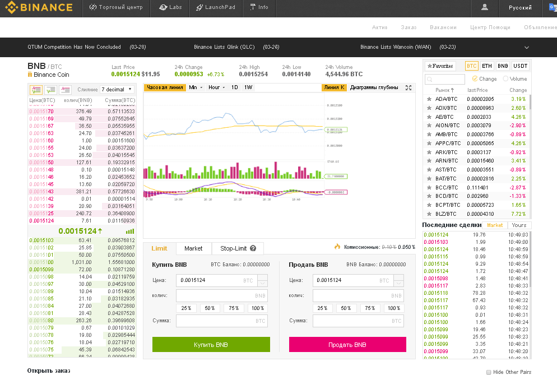Star the BAT/BTC pair as favorite
The width and height of the screenshot is (557, 375).
[x=429, y=178]
